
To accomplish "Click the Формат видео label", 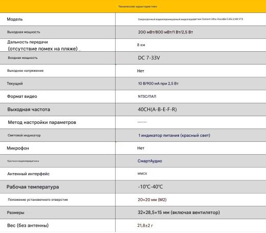I will tap(22, 96).
